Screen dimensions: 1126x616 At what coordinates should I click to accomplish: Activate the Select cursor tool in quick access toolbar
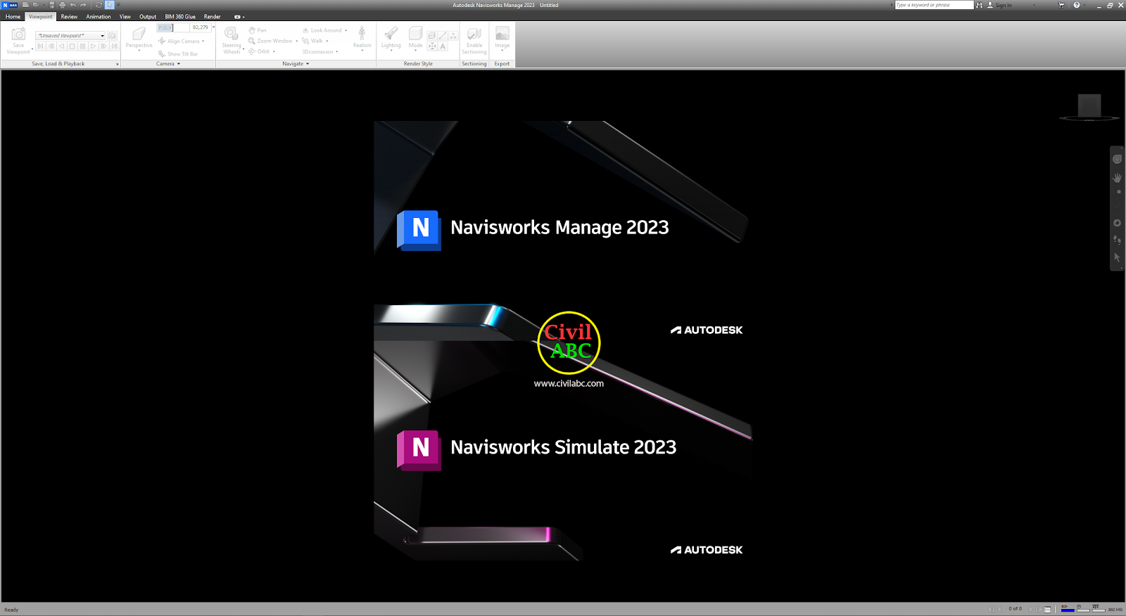110,5
